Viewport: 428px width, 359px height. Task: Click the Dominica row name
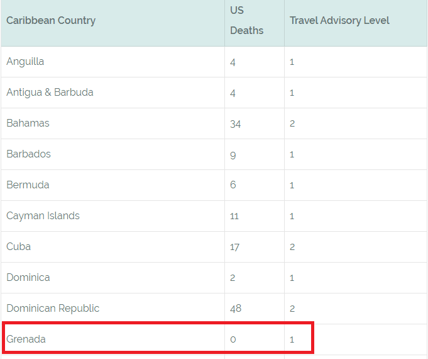[x=28, y=278]
